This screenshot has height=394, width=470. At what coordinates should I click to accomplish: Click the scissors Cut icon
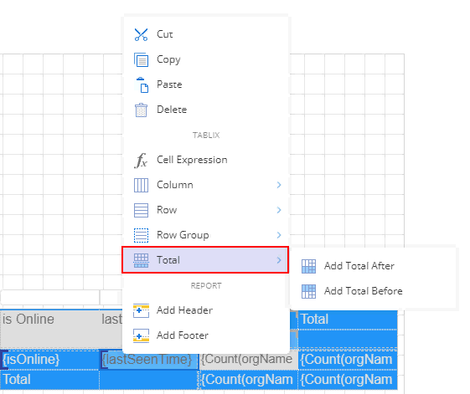pyautogui.click(x=141, y=35)
